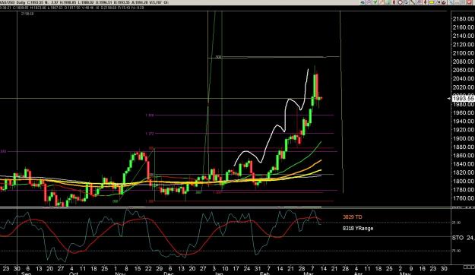Click the 1760.00 price axis label
This screenshot has height=275, width=475.
click(463, 198)
